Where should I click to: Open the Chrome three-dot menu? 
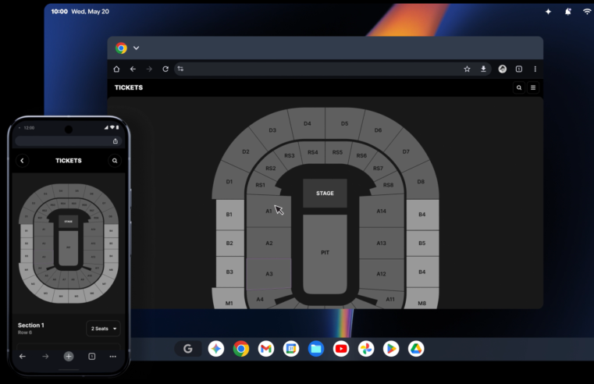coord(535,69)
